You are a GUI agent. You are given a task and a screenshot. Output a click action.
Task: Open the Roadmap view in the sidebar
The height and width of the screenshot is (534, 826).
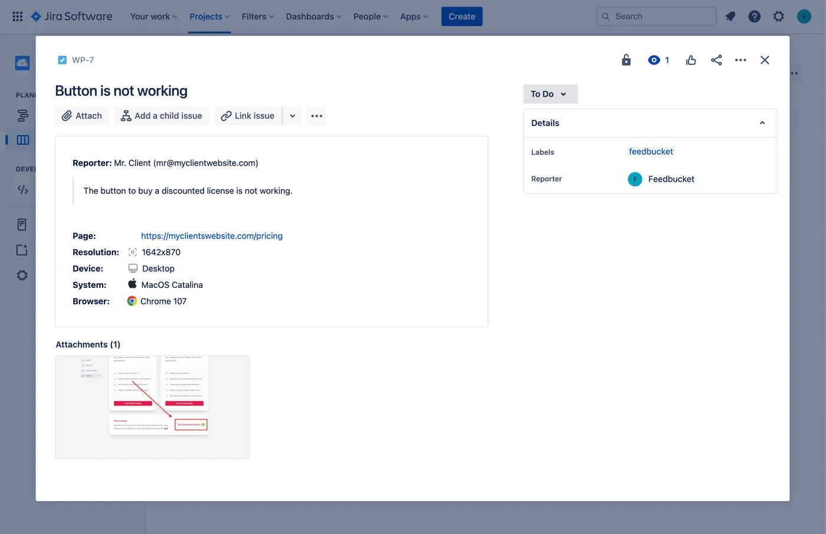pyautogui.click(x=22, y=116)
